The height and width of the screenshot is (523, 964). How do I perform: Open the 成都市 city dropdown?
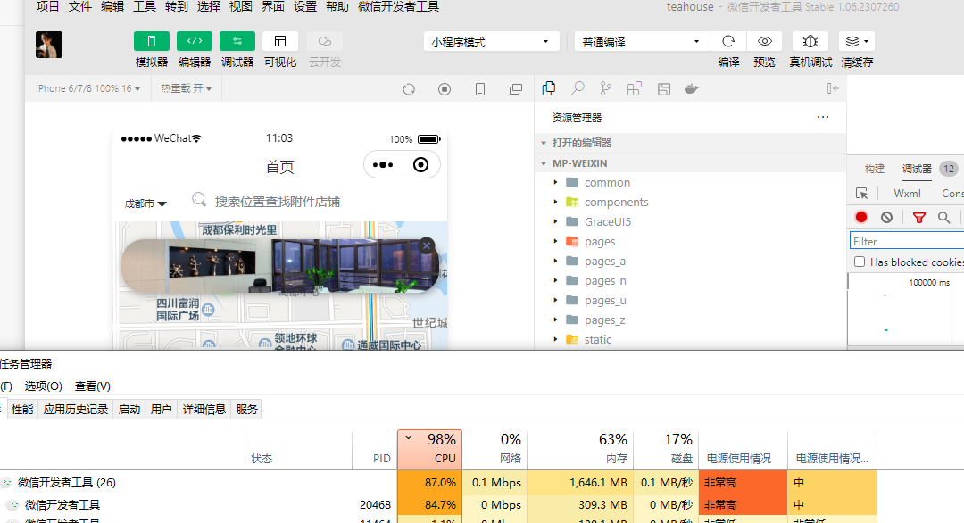point(145,203)
